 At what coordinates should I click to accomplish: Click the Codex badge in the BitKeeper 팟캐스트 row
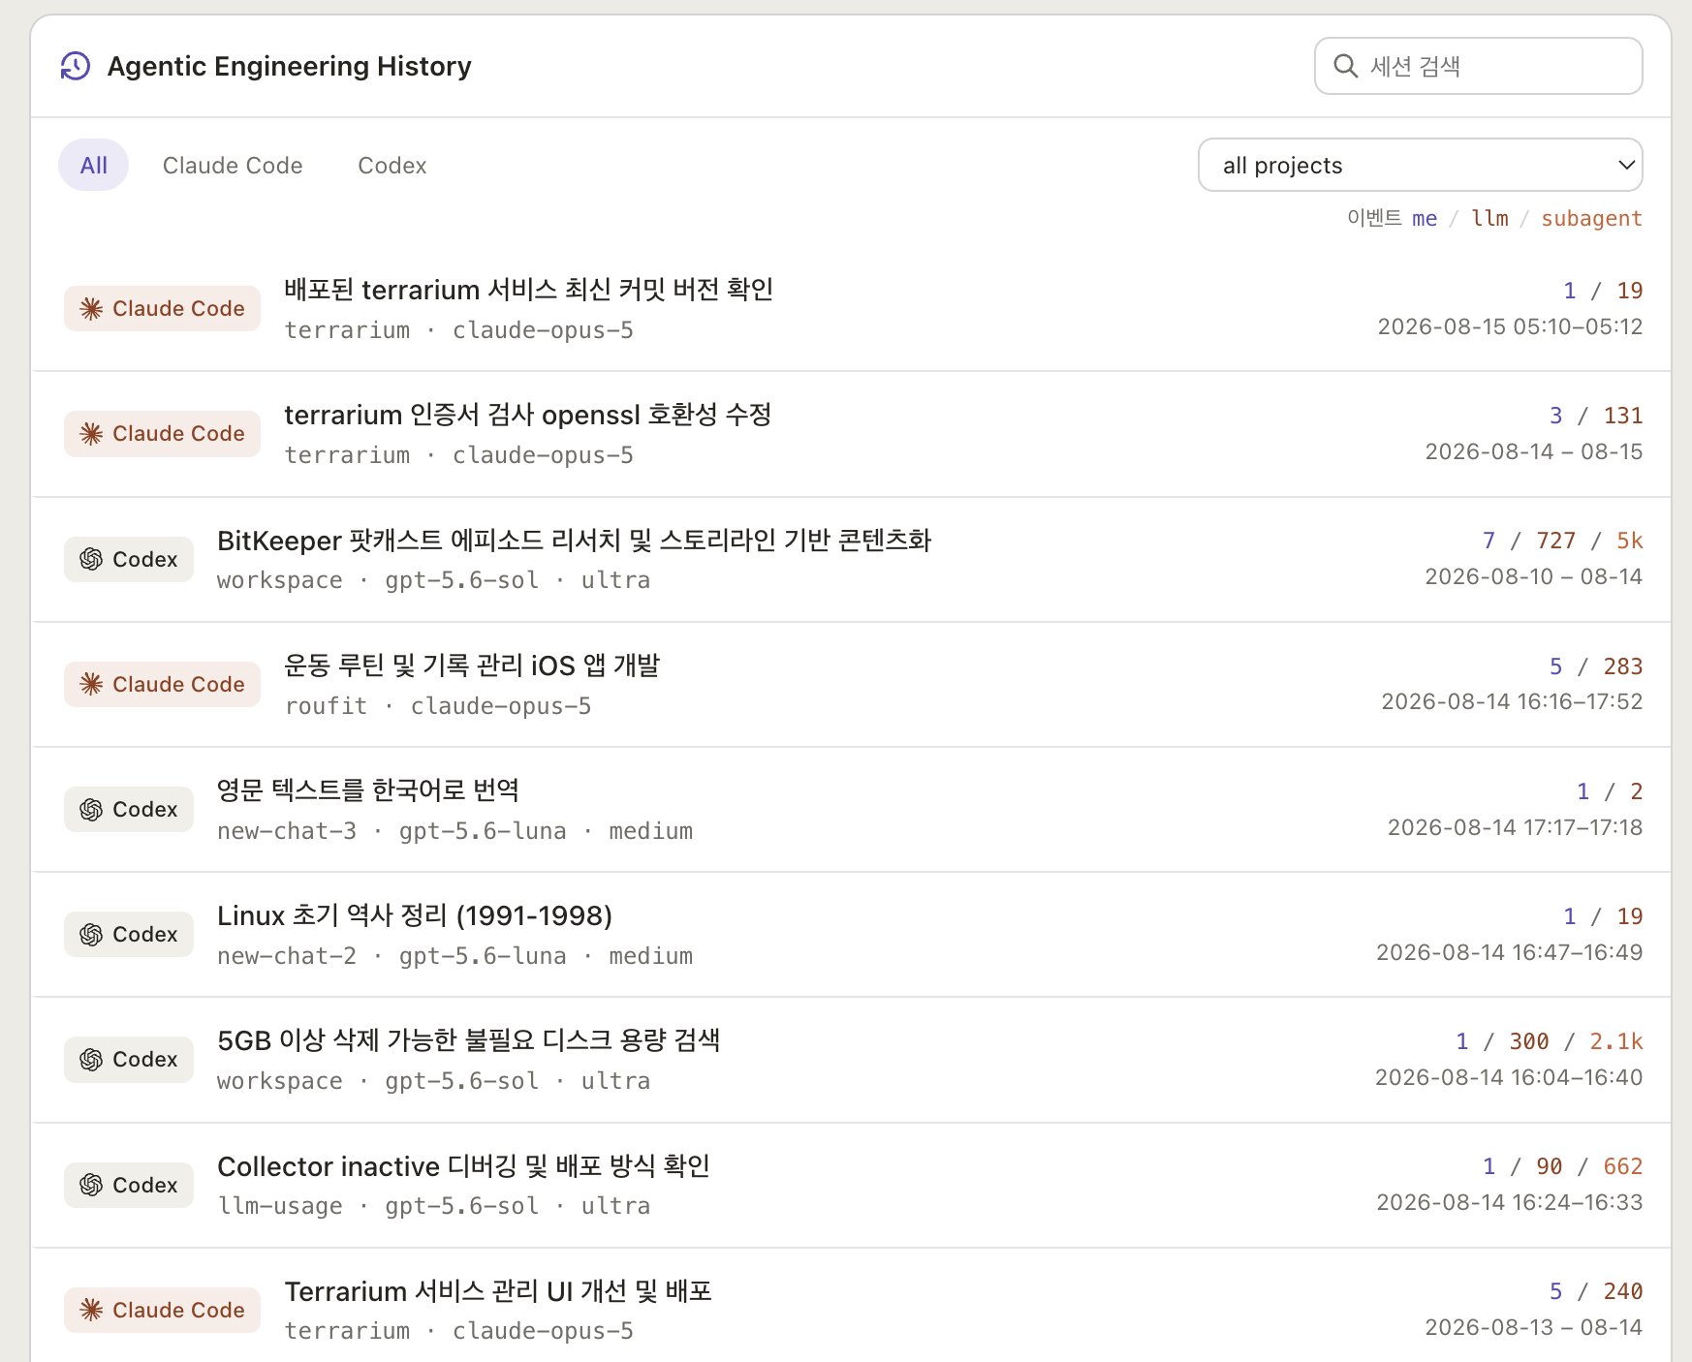click(129, 559)
